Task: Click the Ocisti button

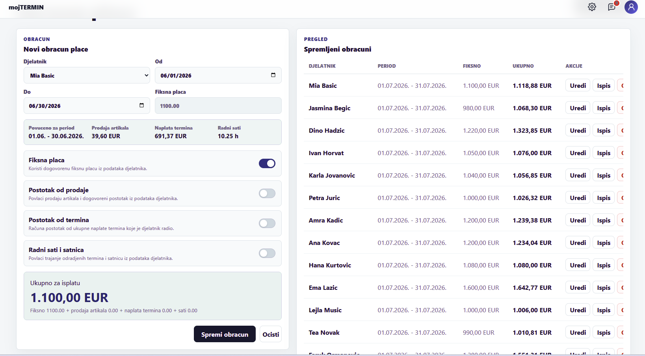Action: coord(271,334)
